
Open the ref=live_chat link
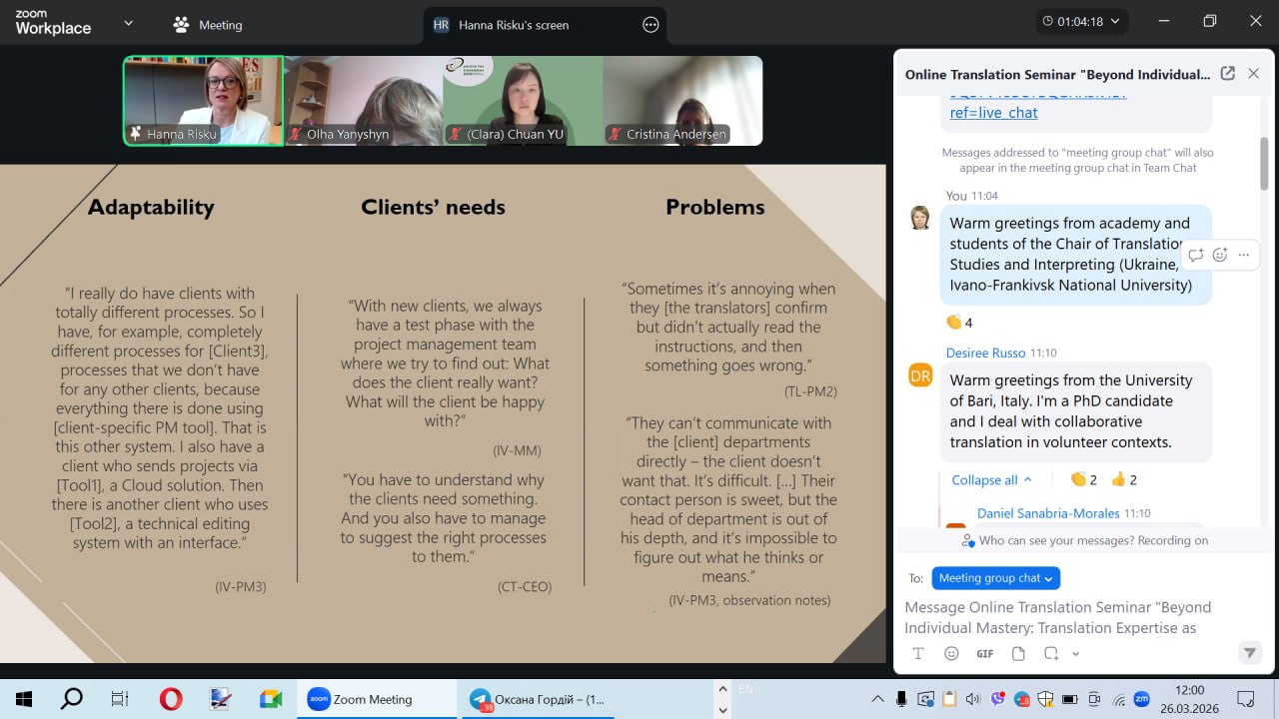pyautogui.click(x=993, y=113)
